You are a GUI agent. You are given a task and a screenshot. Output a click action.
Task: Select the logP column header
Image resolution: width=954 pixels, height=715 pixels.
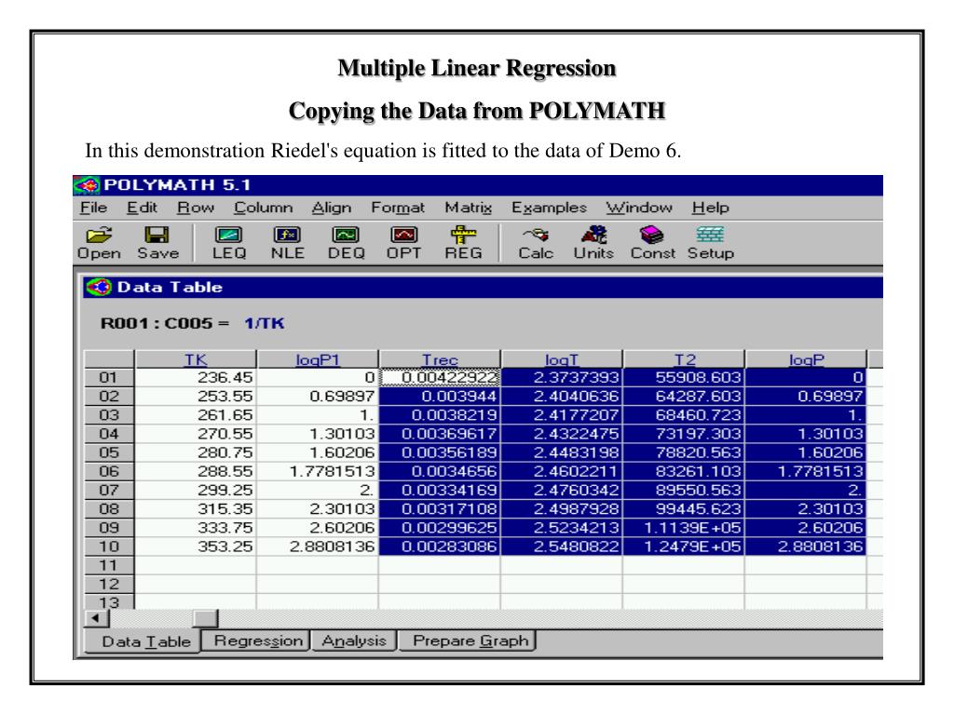[x=806, y=359]
